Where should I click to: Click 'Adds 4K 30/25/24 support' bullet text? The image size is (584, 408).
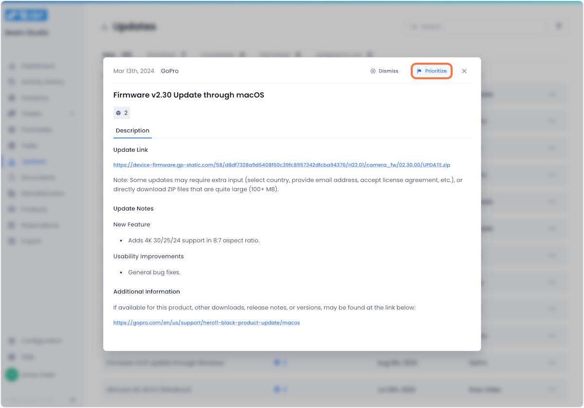point(194,240)
